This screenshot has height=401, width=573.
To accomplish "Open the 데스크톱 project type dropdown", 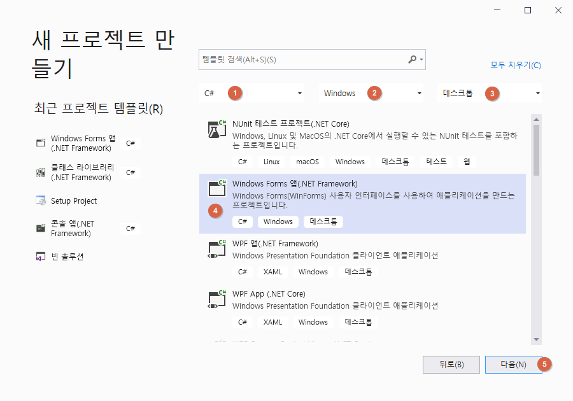I will point(490,93).
